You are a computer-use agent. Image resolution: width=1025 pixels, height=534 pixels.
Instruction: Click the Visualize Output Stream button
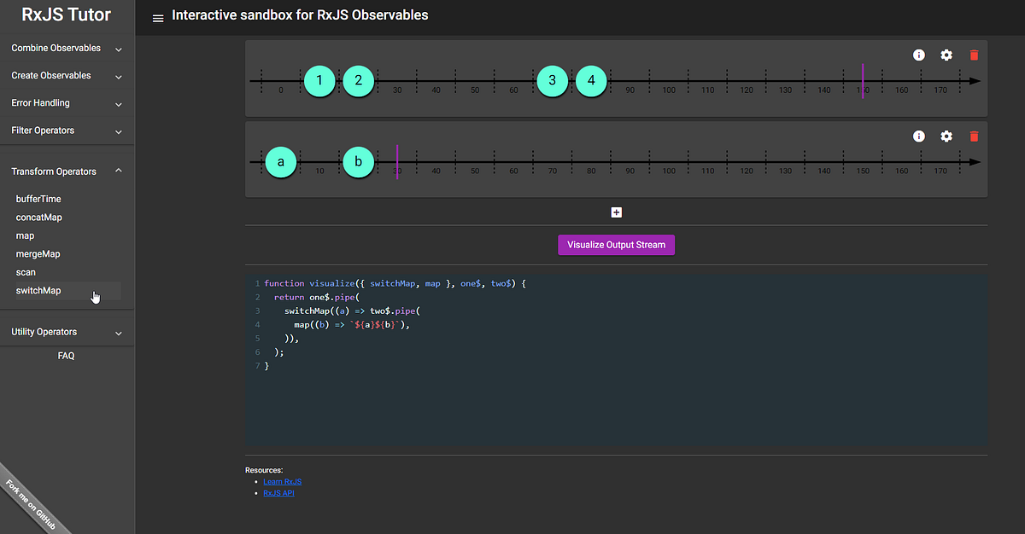pos(616,244)
